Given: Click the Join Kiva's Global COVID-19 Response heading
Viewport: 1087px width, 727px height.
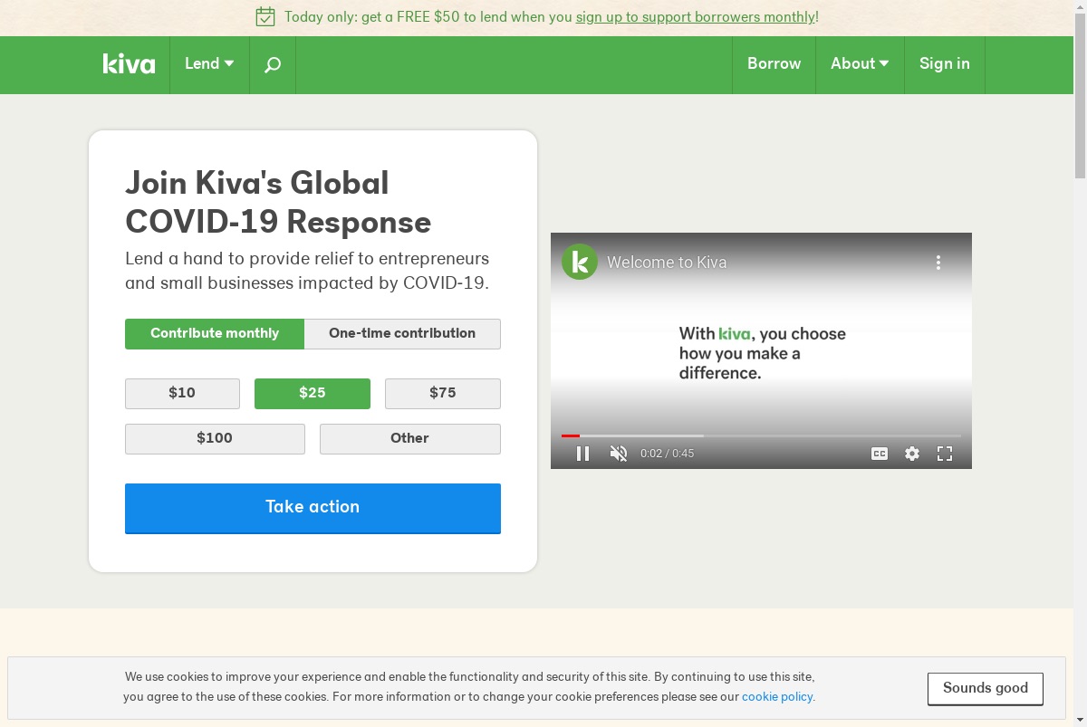Looking at the screenshot, I should (278, 202).
